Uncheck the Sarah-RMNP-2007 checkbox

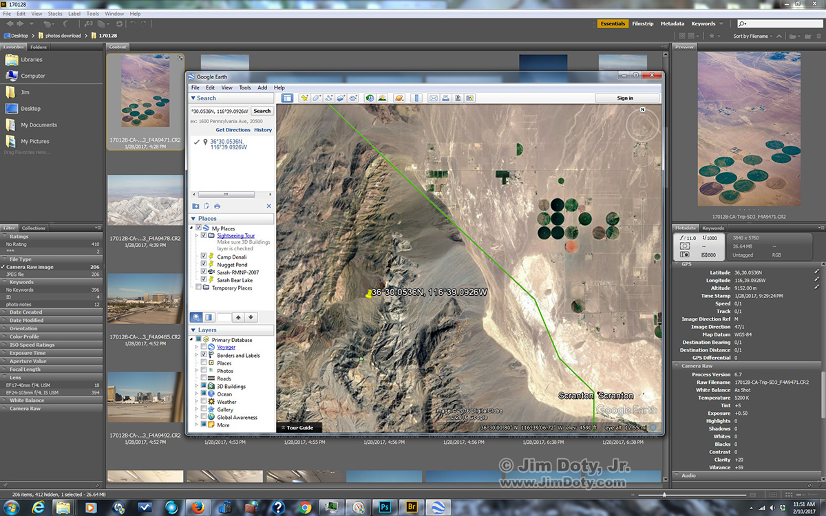point(203,272)
